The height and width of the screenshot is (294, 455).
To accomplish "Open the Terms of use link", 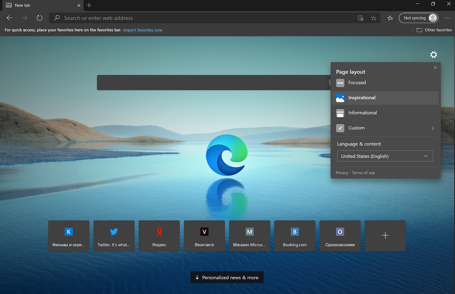I will click(x=363, y=173).
